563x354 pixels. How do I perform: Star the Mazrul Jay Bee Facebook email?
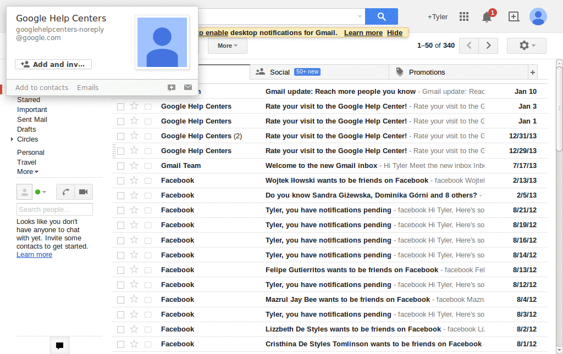click(x=134, y=299)
